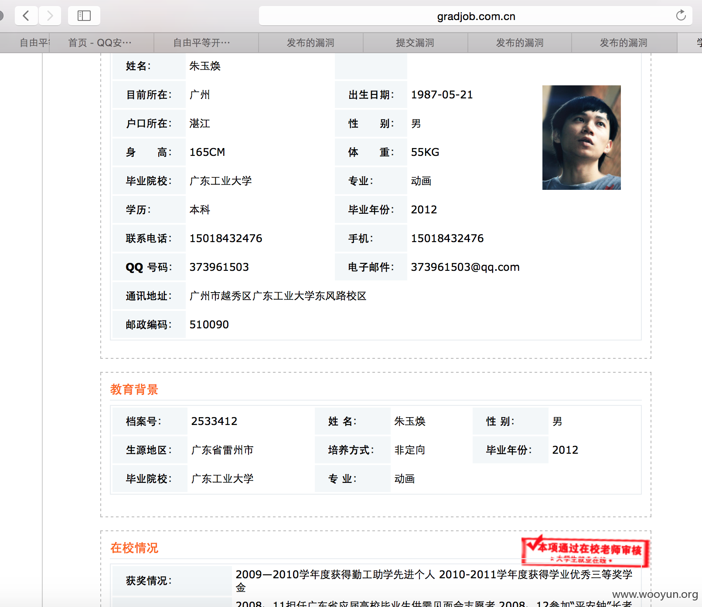Click the gradjob.com.cn address bar
Viewport: 702px width, 607px height.
(476, 16)
